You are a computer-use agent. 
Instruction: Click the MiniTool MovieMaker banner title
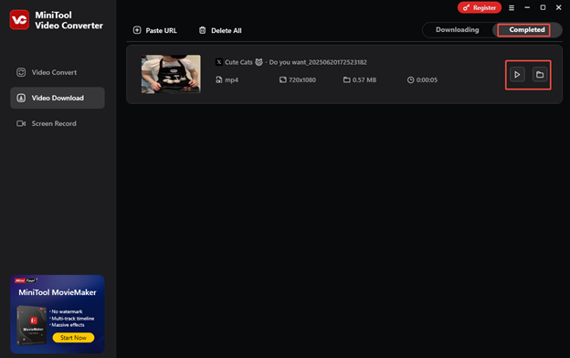58,292
